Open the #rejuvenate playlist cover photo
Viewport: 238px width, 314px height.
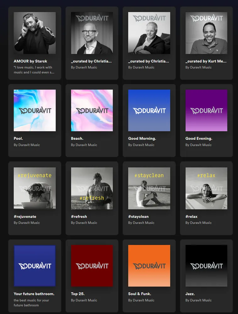click(x=35, y=188)
